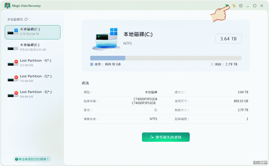This screenshot has height=166, width=269.
Task: Refresh the local disk list
Action: click(x=26, y=19)
